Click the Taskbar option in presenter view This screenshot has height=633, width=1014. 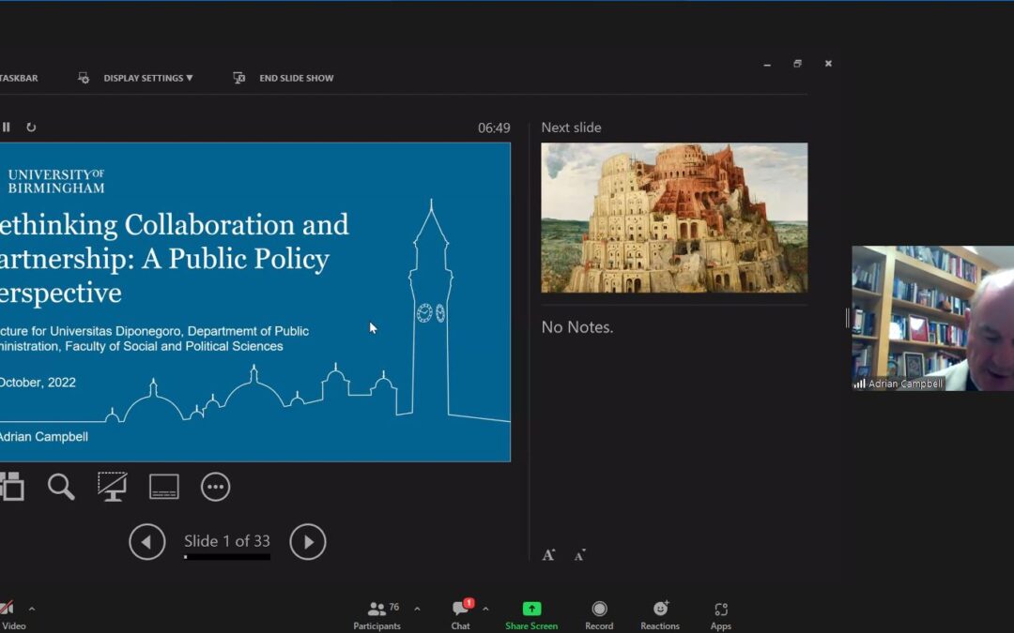pos(19,78)
